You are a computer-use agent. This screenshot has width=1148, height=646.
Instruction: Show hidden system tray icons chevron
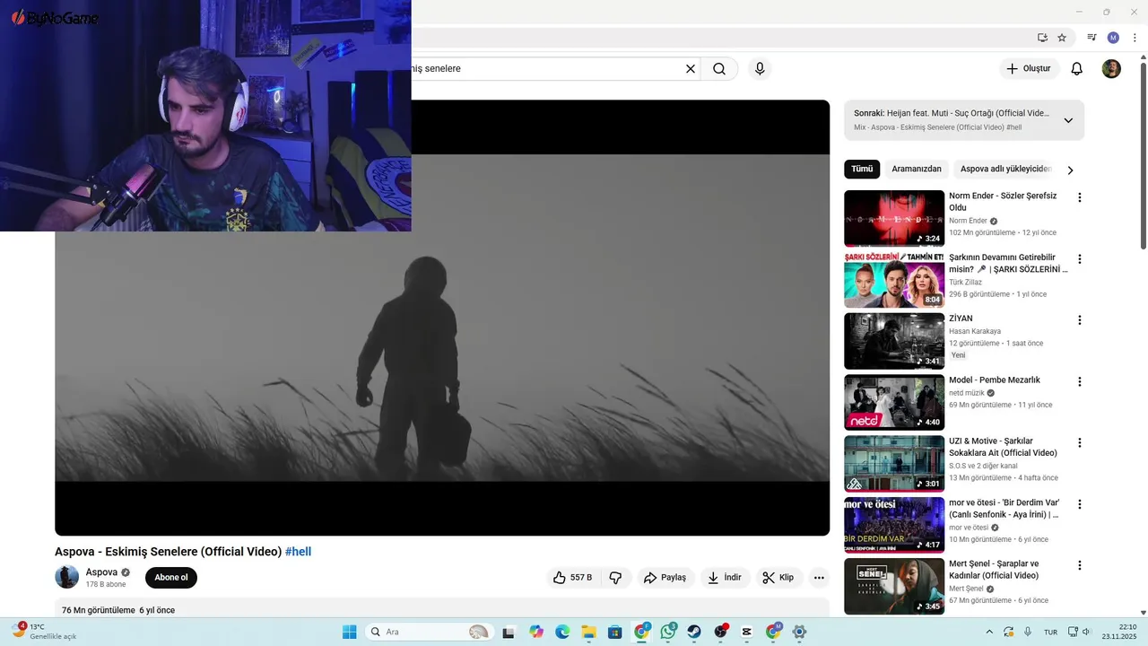click(x=989, y=632)
